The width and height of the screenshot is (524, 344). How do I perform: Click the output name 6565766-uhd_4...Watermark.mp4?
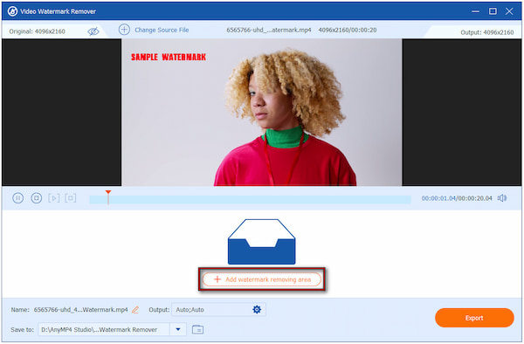(x=80, y=310)
